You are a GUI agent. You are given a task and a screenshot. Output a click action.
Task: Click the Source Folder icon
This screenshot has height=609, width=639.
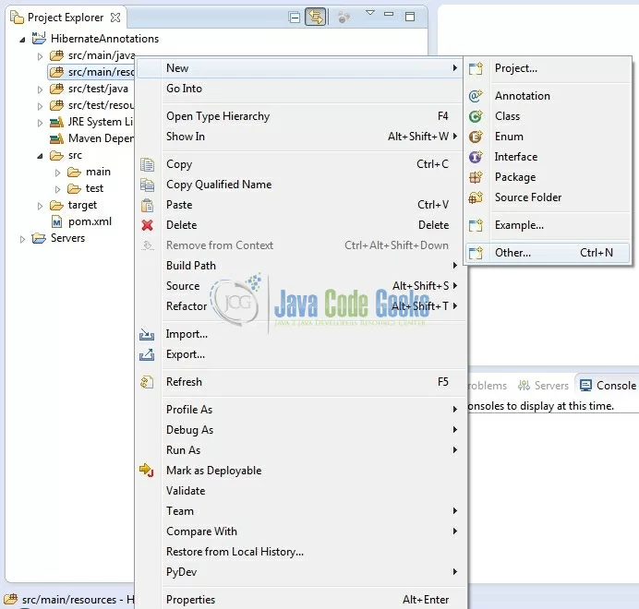click(476, 197)
